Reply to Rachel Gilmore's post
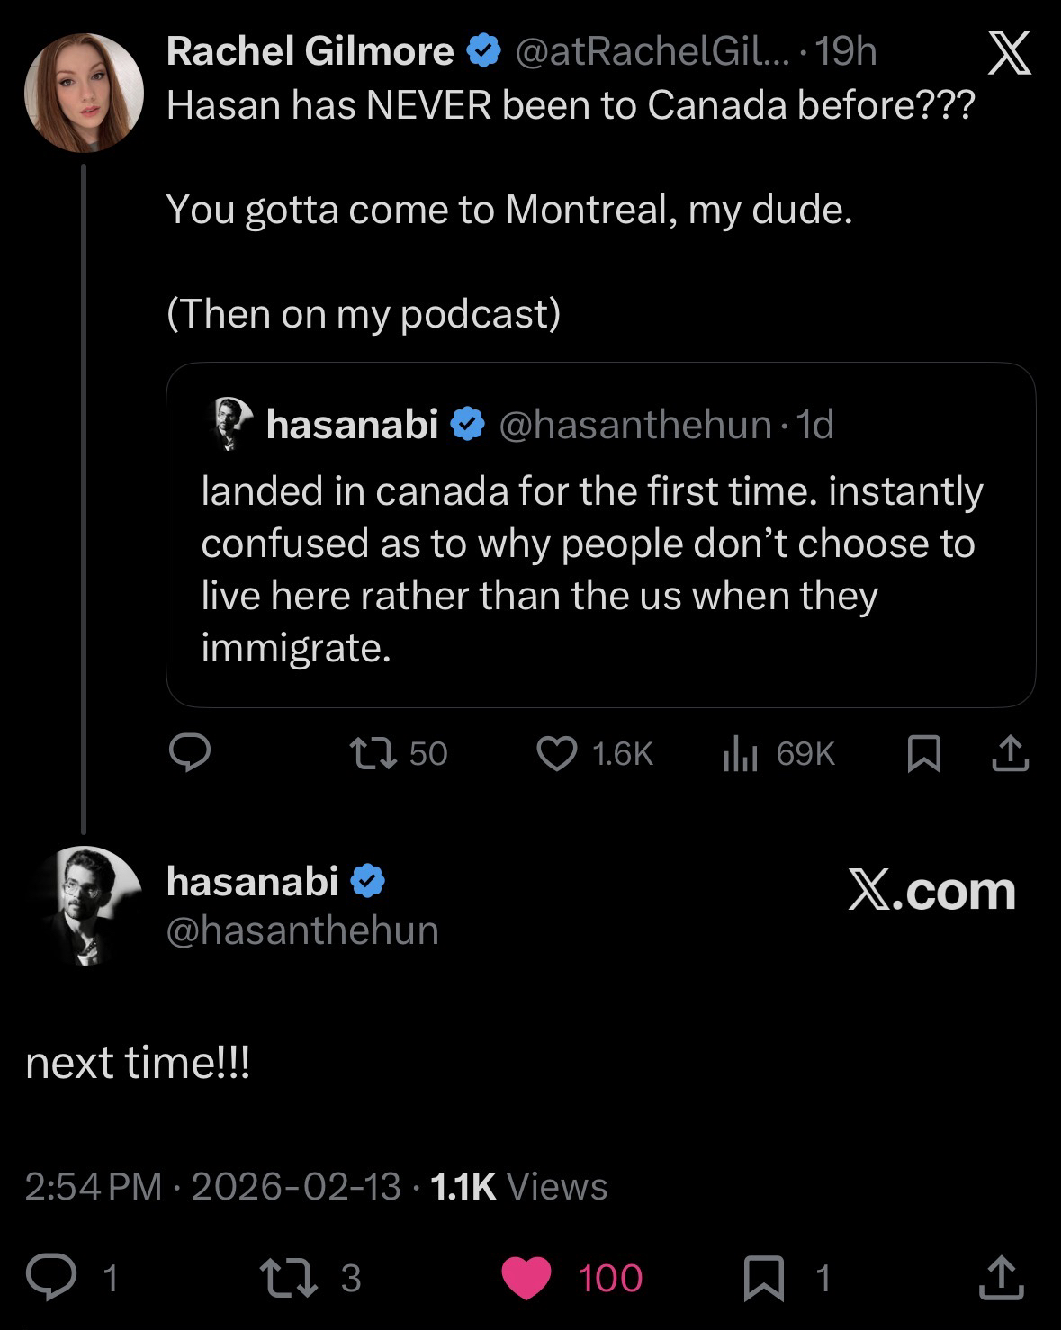This screenshot has width=1061, height=1330. (x=191, y=753)
